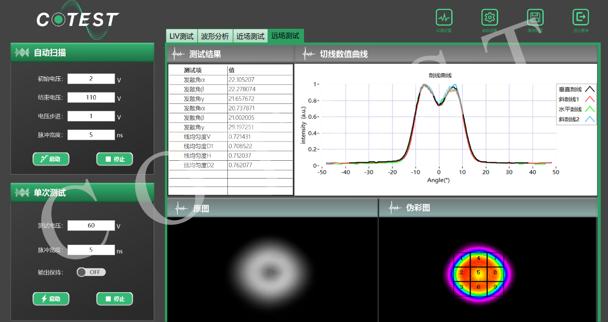This screenshot has width=608, height=322.
Task: Select the 斜剖线2 blue line swatch
Action: tap(590, 119)
